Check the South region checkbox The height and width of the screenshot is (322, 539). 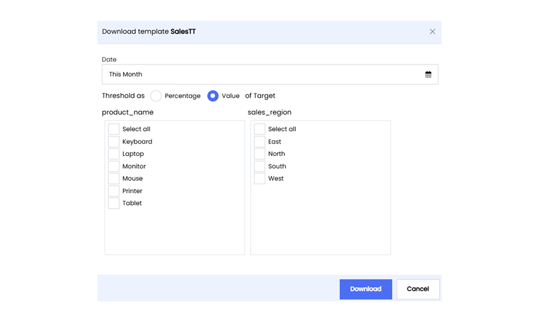(x=260, y=166)
